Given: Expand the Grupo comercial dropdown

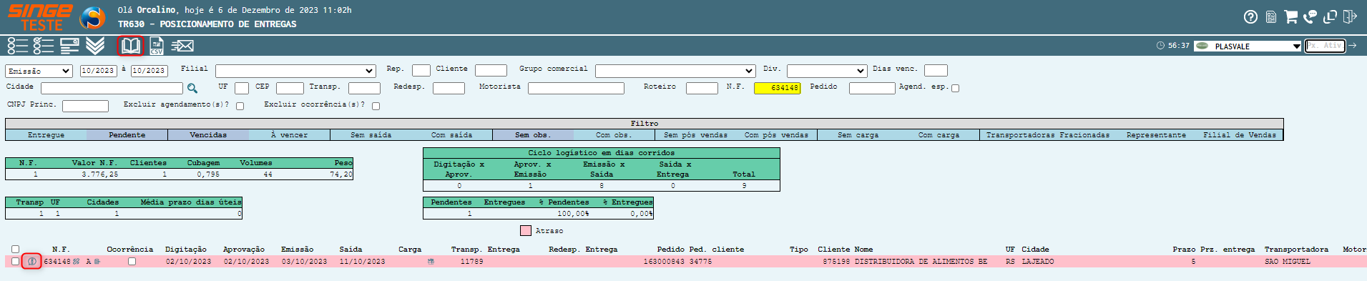Looking at the screenshot, I should coord(675,71).
